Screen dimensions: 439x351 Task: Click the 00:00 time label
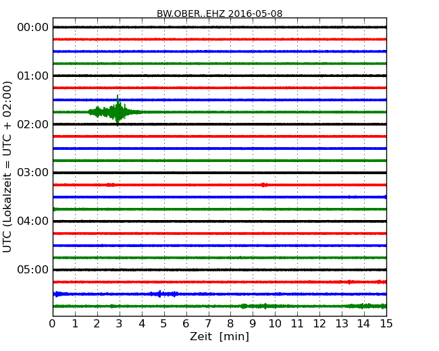pyautogui.click(x=33, y=28)
